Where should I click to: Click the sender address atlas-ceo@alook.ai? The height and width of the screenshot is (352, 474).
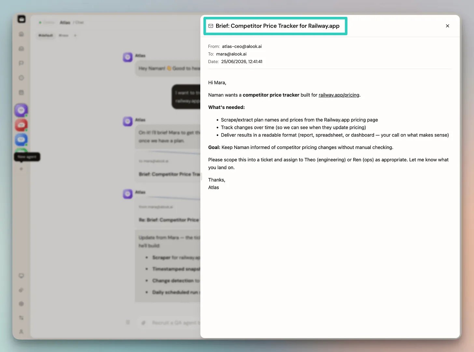[242, 47]
